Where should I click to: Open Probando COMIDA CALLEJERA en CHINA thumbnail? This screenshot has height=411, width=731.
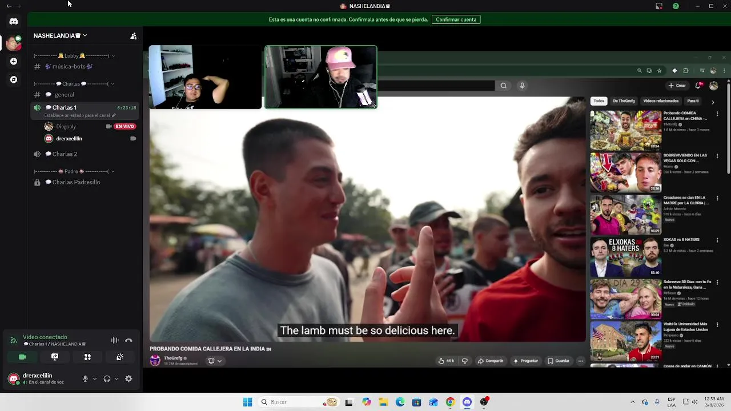[x=626, y=130]
